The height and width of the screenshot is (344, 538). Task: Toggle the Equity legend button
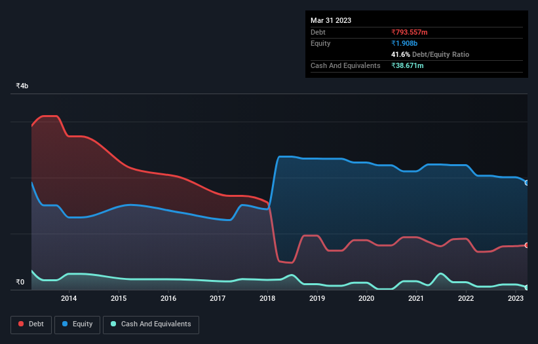[77, 324]
